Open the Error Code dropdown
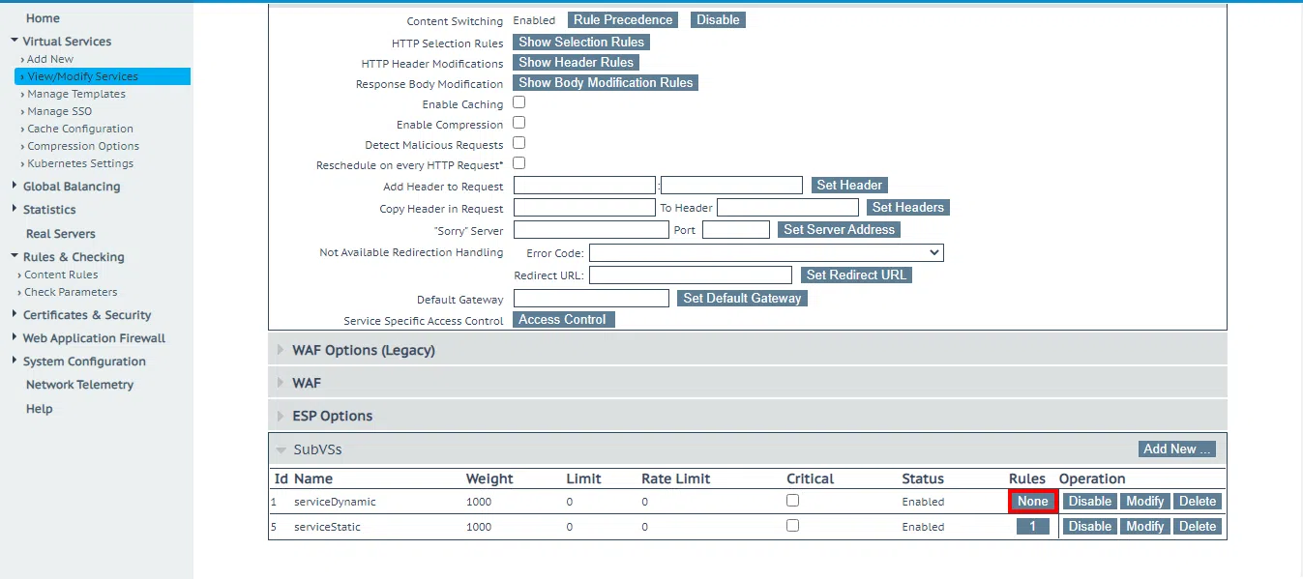Screen dimensions: 1303x579 765,252
